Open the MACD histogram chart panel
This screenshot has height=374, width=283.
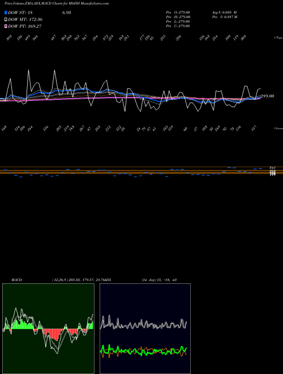[x=48, y=329]
